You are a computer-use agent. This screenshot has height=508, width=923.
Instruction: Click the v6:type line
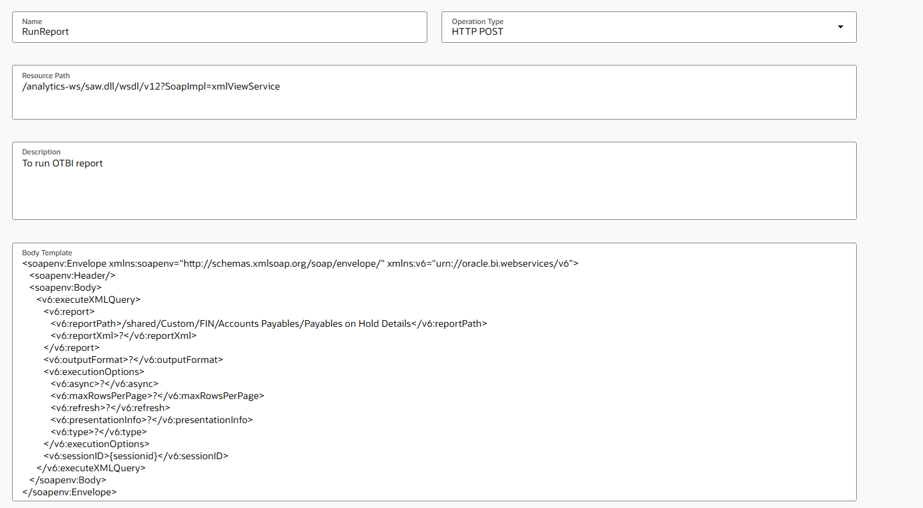[98, 432]
